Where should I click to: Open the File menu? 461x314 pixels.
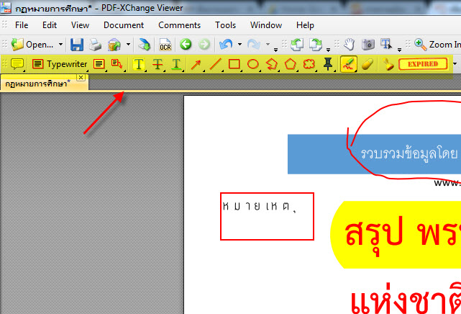(22, 25)
